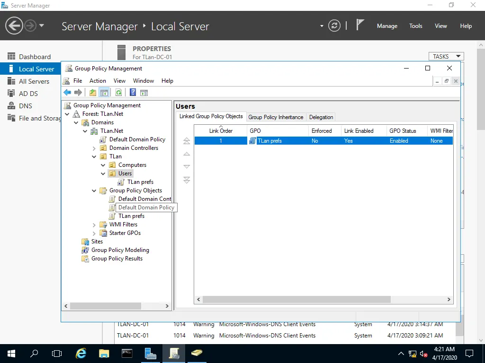Collapse the Computers OU node

click(x=103, y=165)
